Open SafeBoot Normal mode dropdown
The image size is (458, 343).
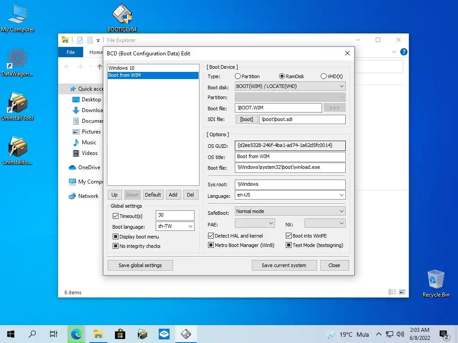[290, 211]
